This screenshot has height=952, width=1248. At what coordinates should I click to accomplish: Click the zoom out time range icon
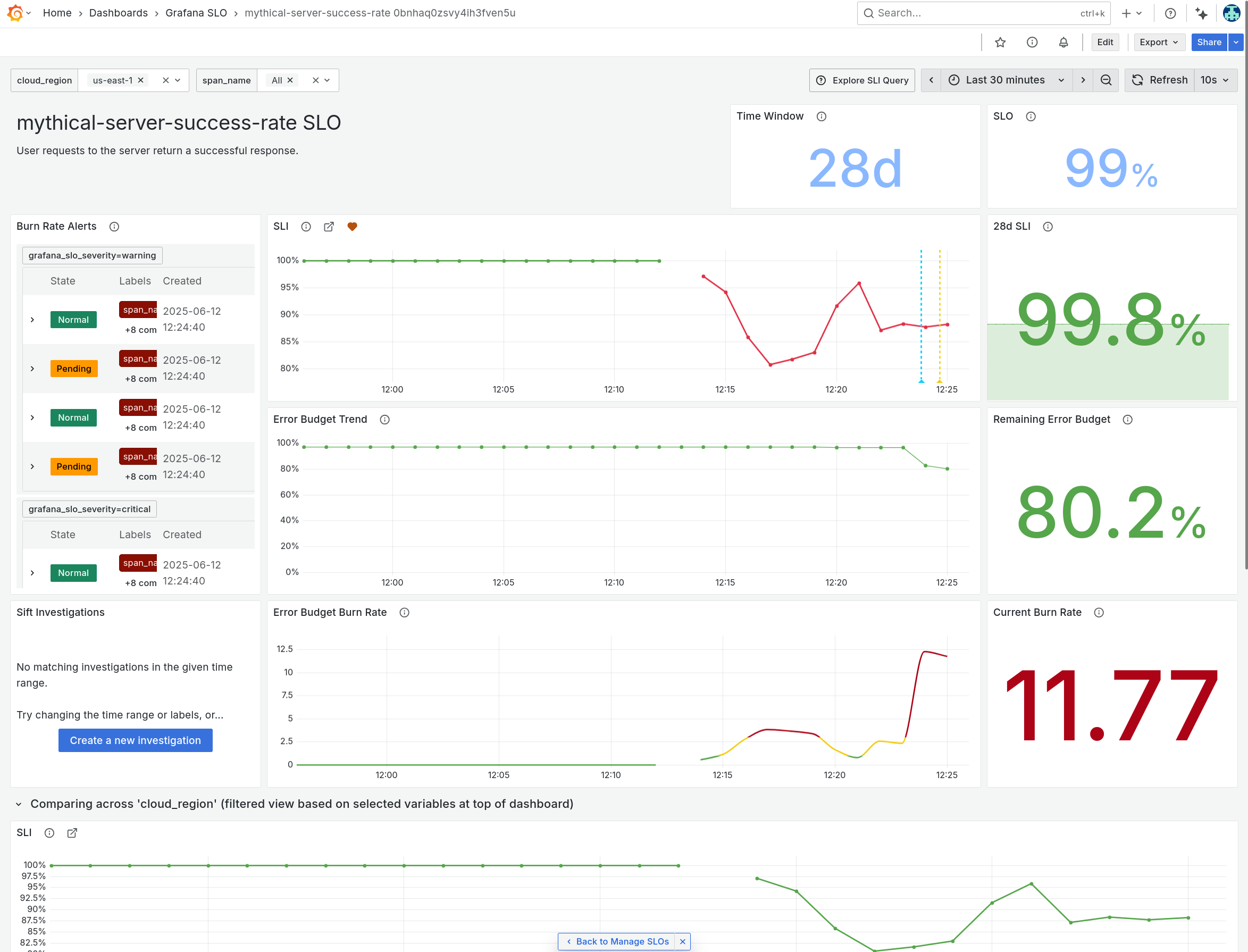[1105, 80]
